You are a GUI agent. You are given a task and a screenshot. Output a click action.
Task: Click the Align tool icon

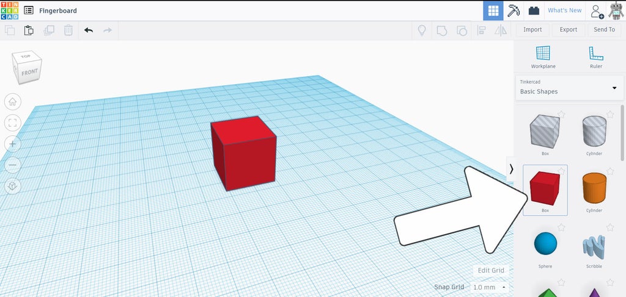click(x=482, y=30)
